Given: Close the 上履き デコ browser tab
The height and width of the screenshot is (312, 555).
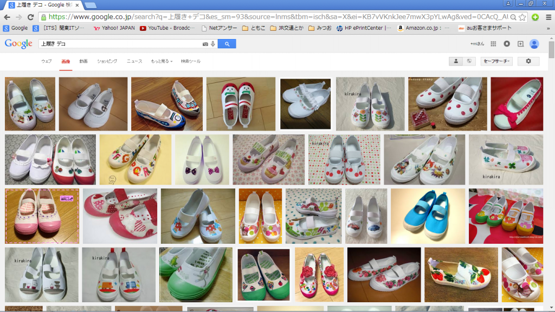Looking at the screenshot, I should [x=77, y=5].
